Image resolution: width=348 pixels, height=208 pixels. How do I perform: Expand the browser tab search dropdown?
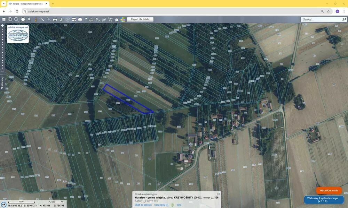tap(3, 3)
